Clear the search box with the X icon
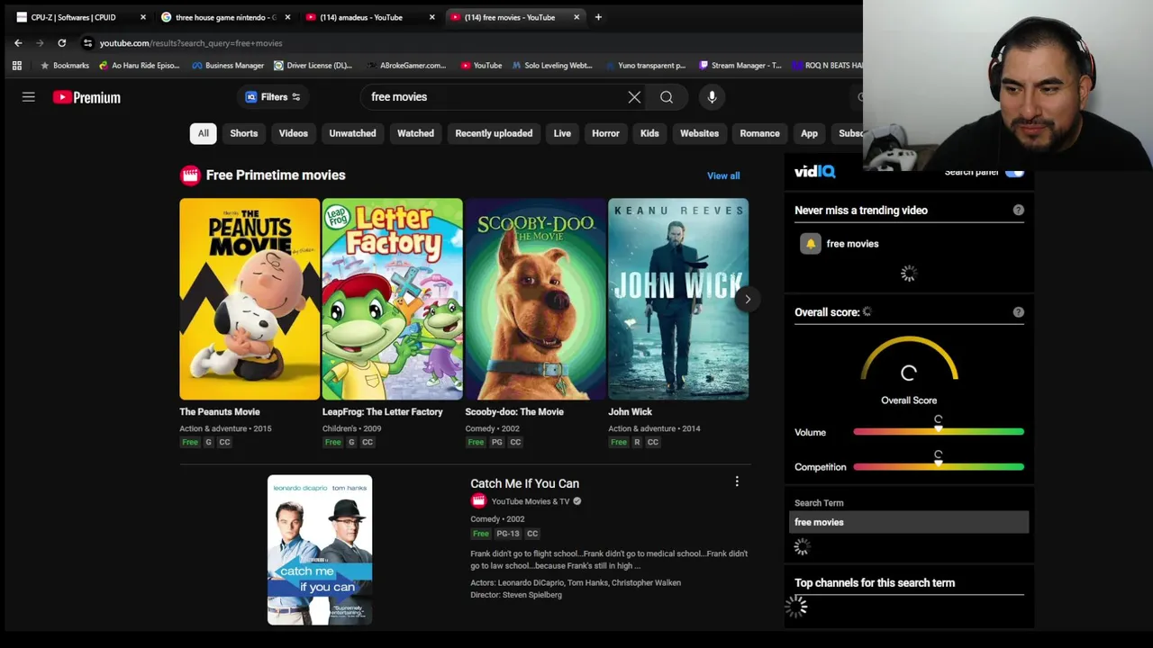The height and width of the screenshot is (648, 1153). (x=634, y=97)
